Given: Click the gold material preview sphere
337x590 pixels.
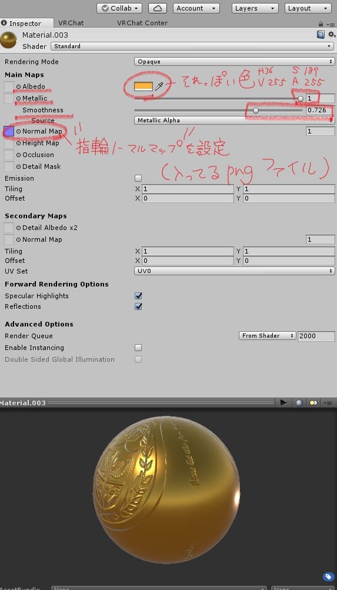Looking at the screenshot, I should click(x=166, y=489).
